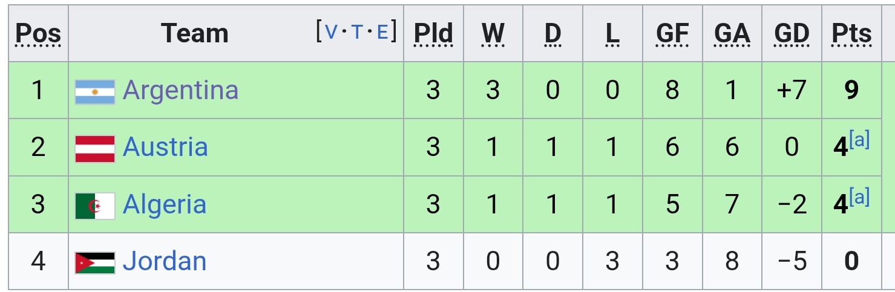Select Argentina's +7 goal difference cell
This screenshot has width=895, height=292.
tap(792, 90)
